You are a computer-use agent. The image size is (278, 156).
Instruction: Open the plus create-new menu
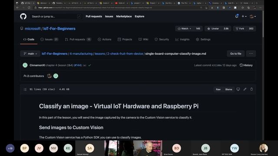pos(244,16)
